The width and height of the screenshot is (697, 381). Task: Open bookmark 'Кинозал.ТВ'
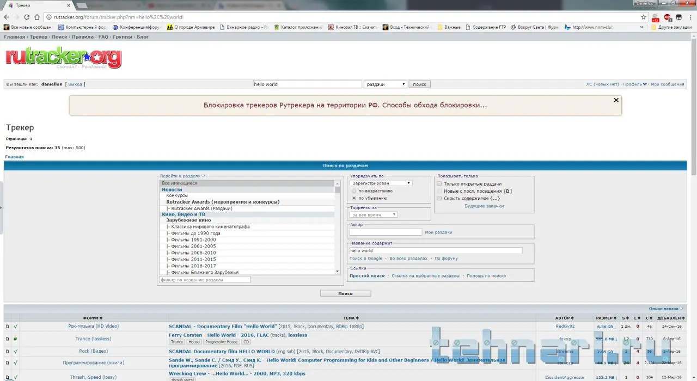[353, 27]
